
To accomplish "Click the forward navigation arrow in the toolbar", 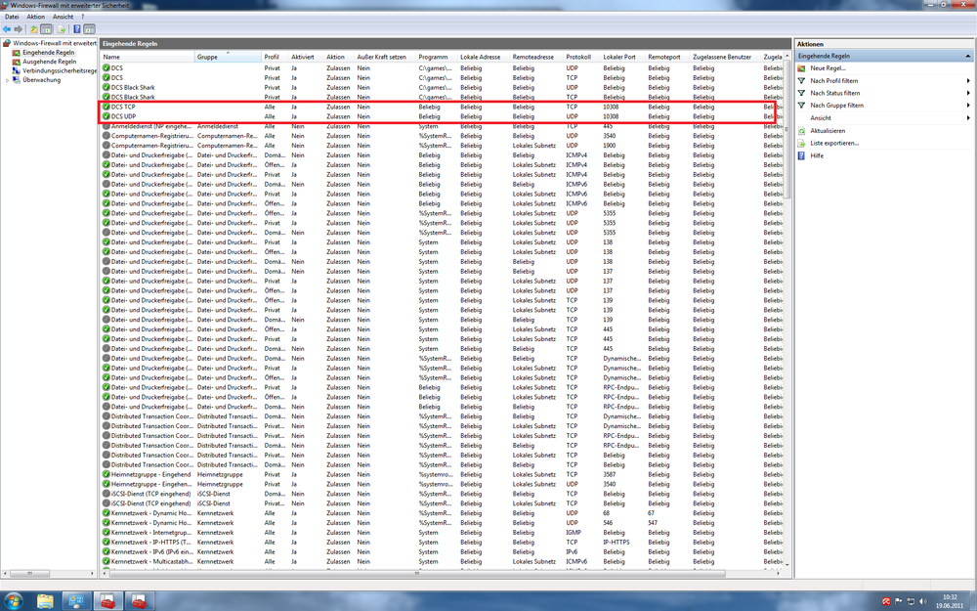I will tap(18, 28).
